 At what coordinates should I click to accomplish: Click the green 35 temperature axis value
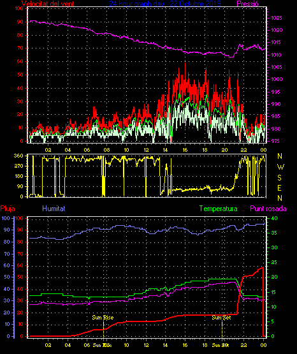pyautogui.click(x=275, y=233)
